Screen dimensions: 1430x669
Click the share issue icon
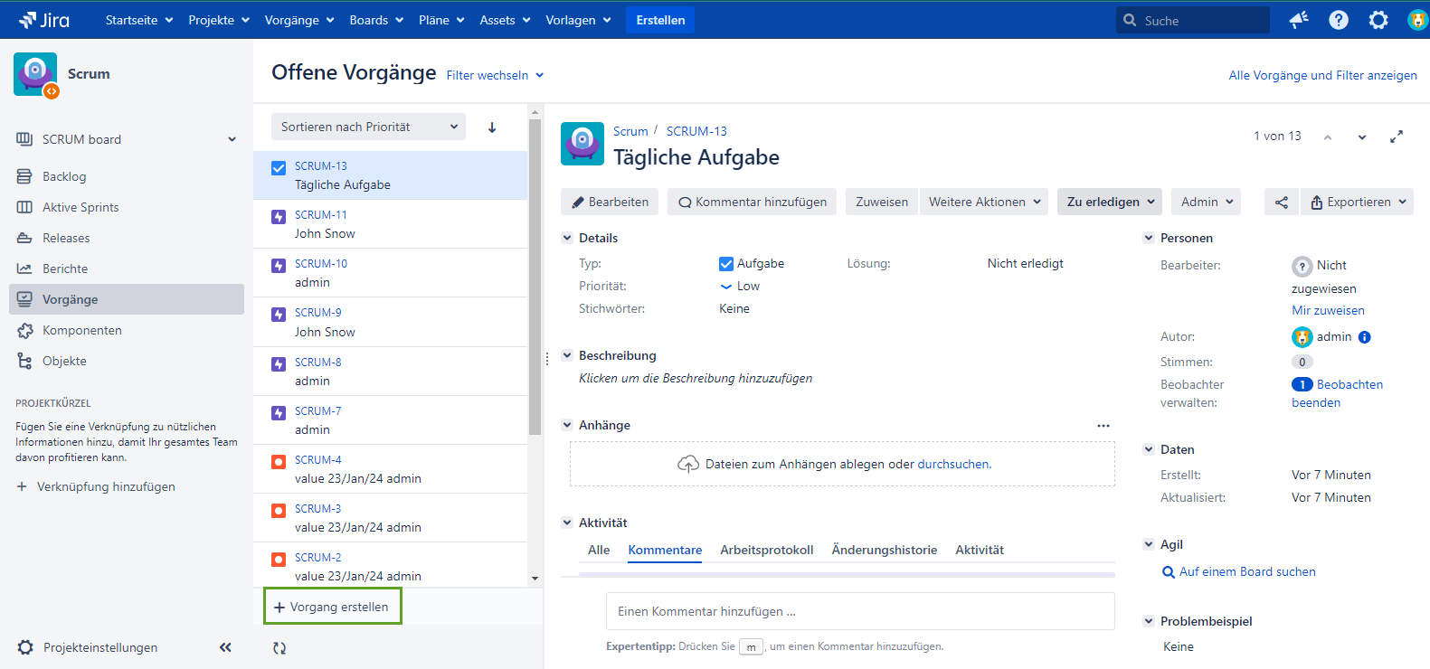pyautogui.click(x=1281, y=202)
